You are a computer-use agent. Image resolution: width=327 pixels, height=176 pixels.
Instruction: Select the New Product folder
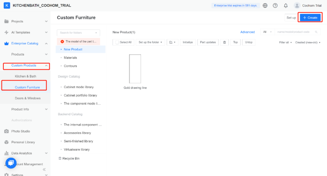point(81,49)
